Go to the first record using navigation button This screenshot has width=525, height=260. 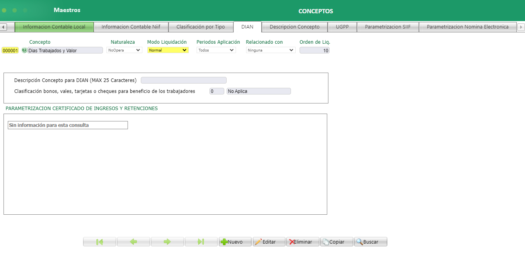click(x=99, y=242)
